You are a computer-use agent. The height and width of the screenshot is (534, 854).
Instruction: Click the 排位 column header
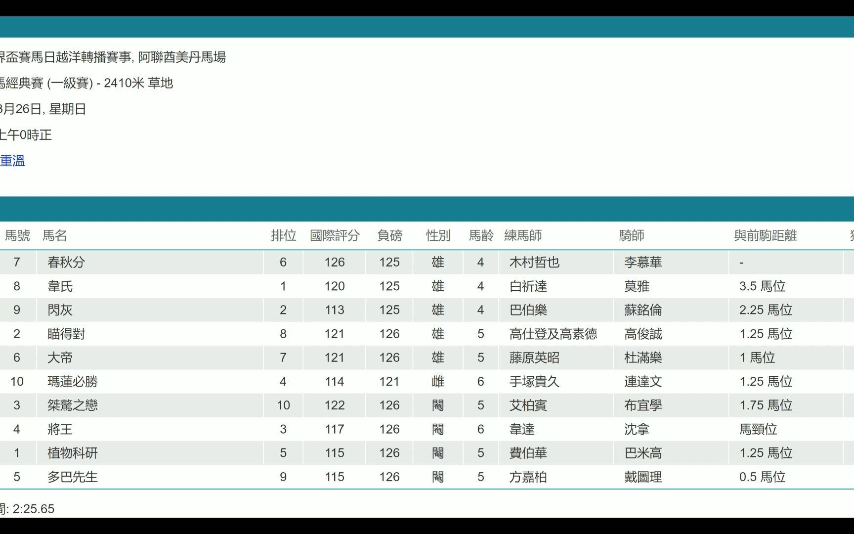click(283, 235)
